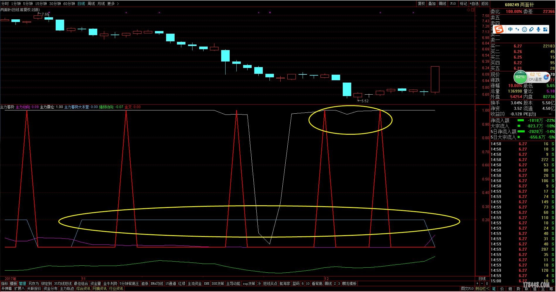556x292 pixels.
Task: Select the 笔 tick tab in sidebar footer
Action: tap(494, 289)
